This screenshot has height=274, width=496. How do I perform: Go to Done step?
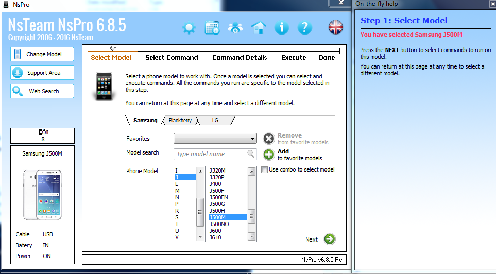coord(327,57)
